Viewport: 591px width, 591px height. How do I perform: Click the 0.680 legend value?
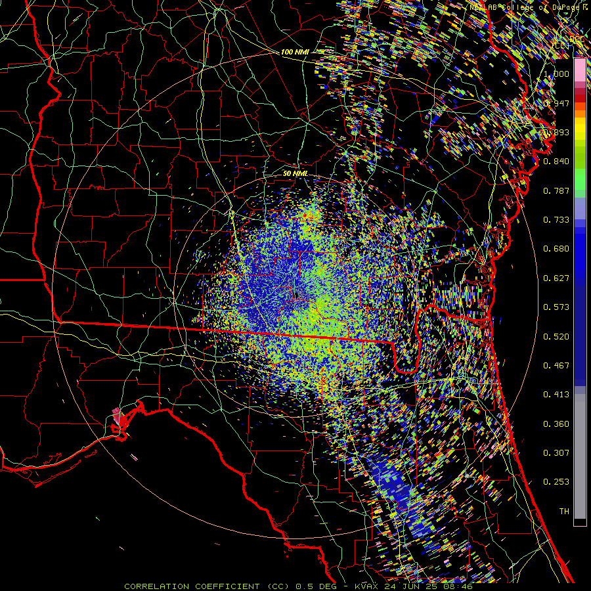556,249
